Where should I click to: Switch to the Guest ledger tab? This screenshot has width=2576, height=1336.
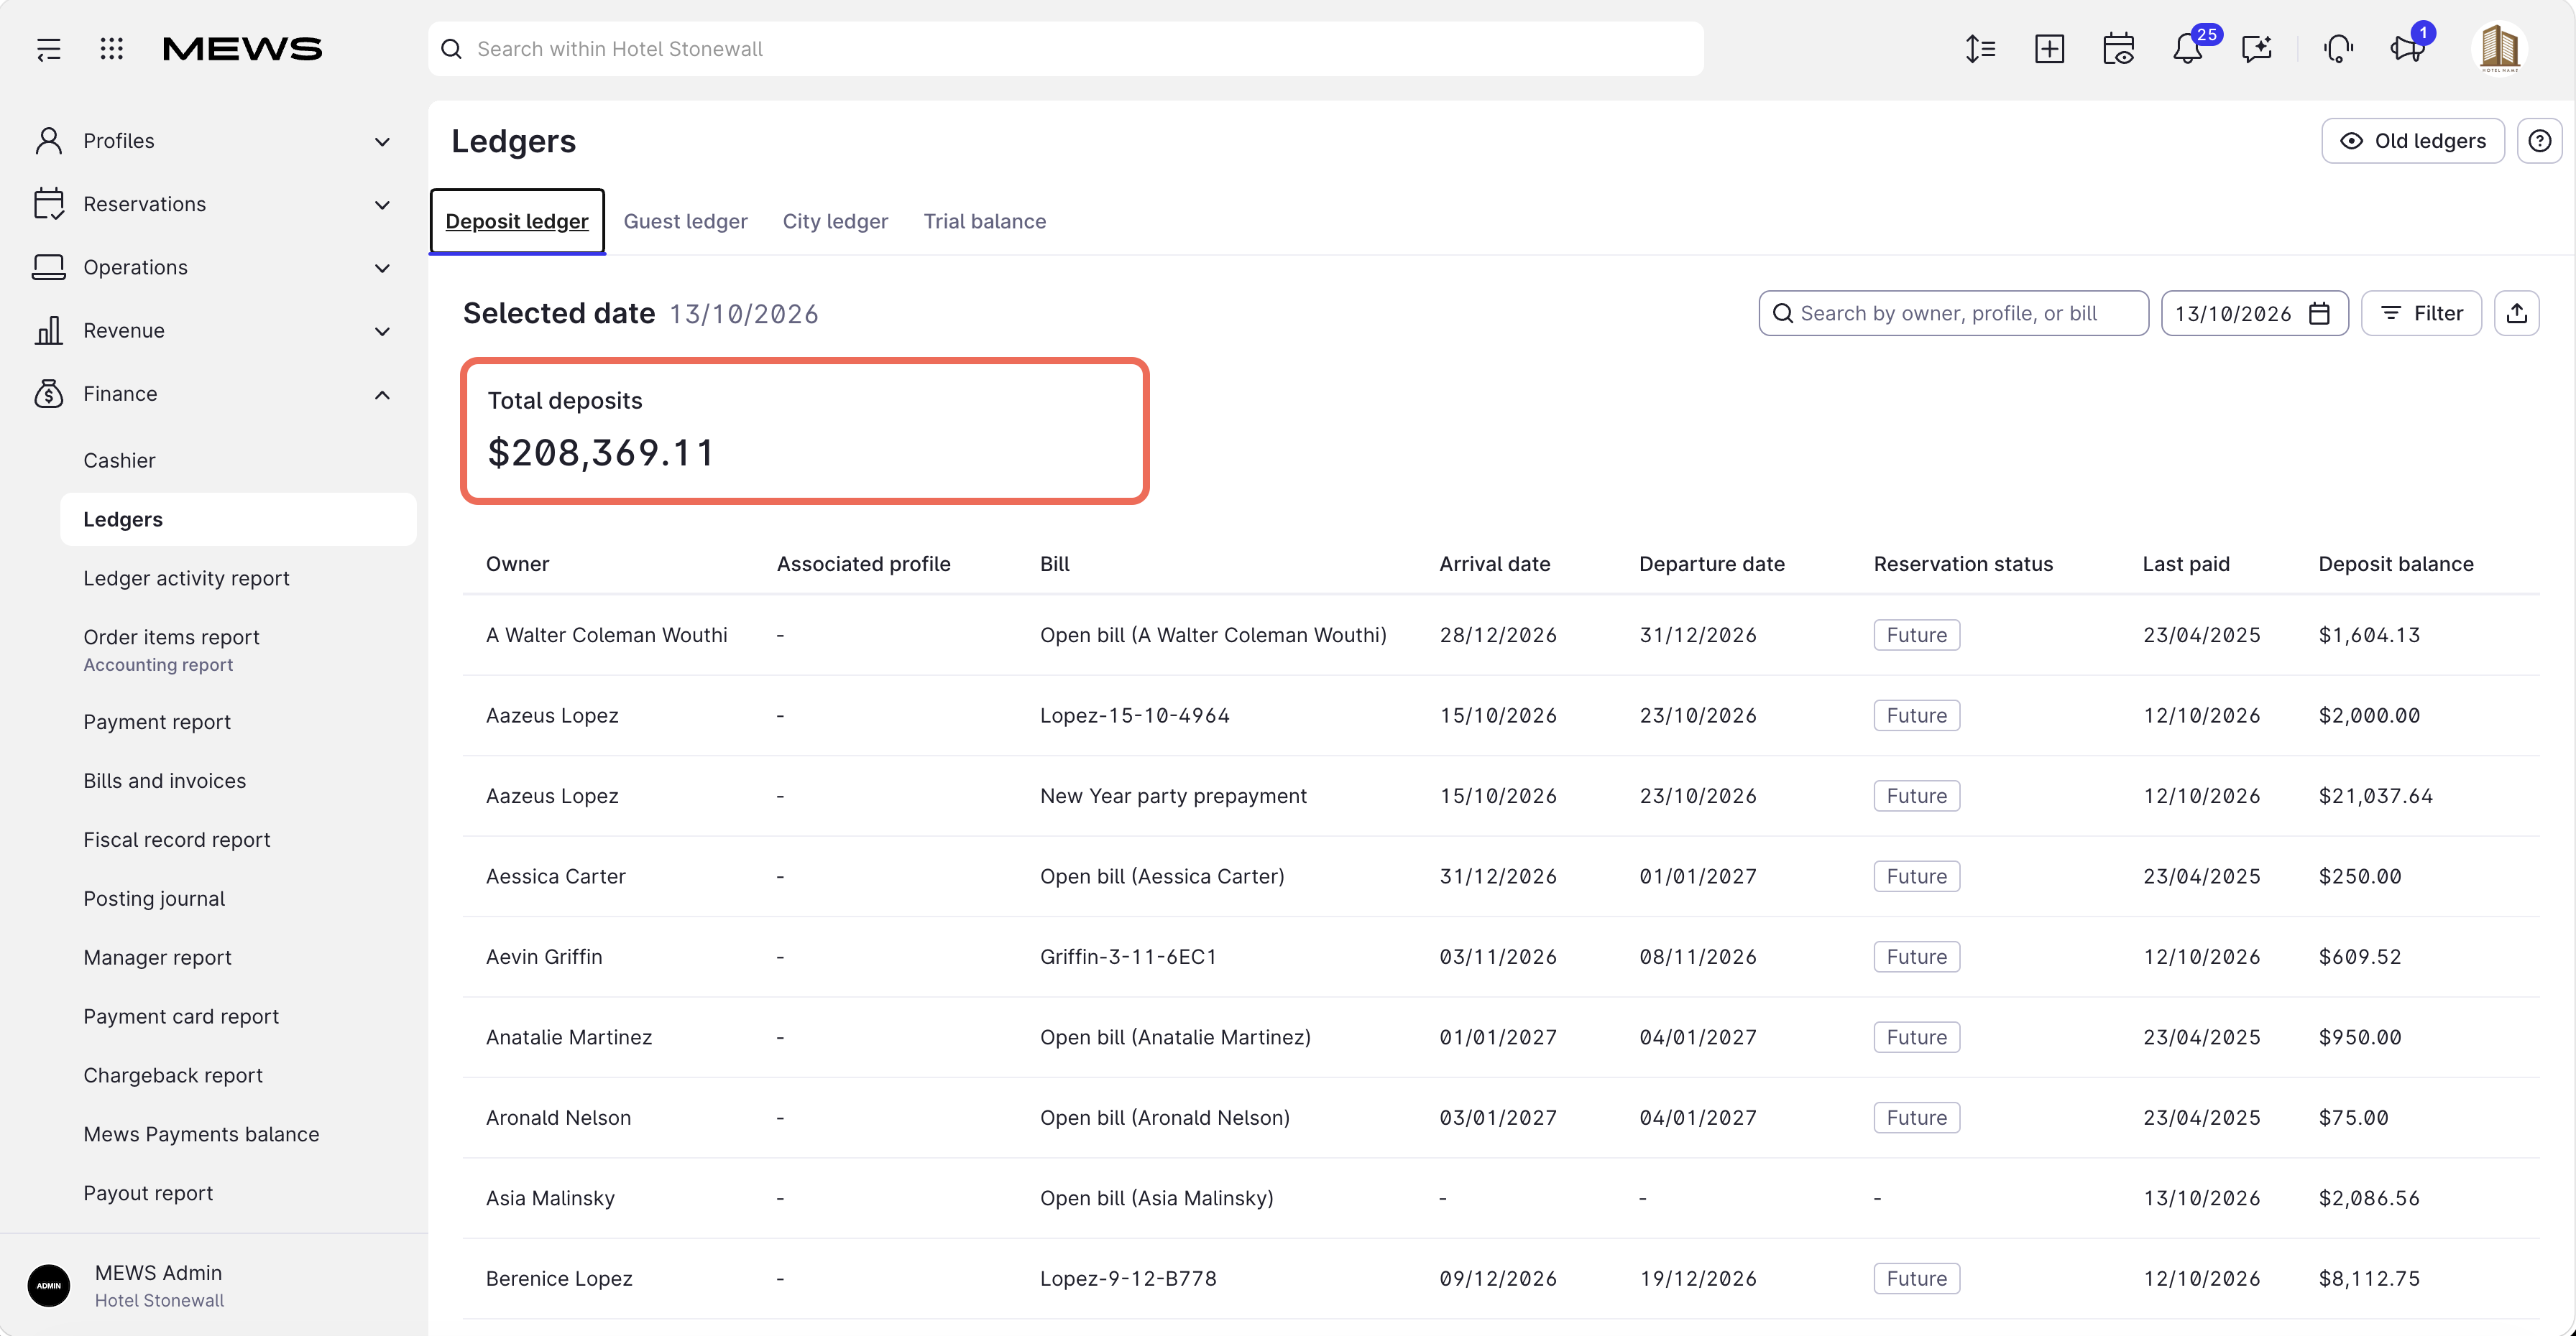tap(685, 222)
